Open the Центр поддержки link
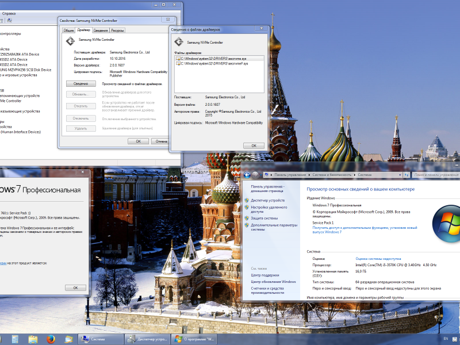Screen dimensions: 460x345 [x=265, y=275]
